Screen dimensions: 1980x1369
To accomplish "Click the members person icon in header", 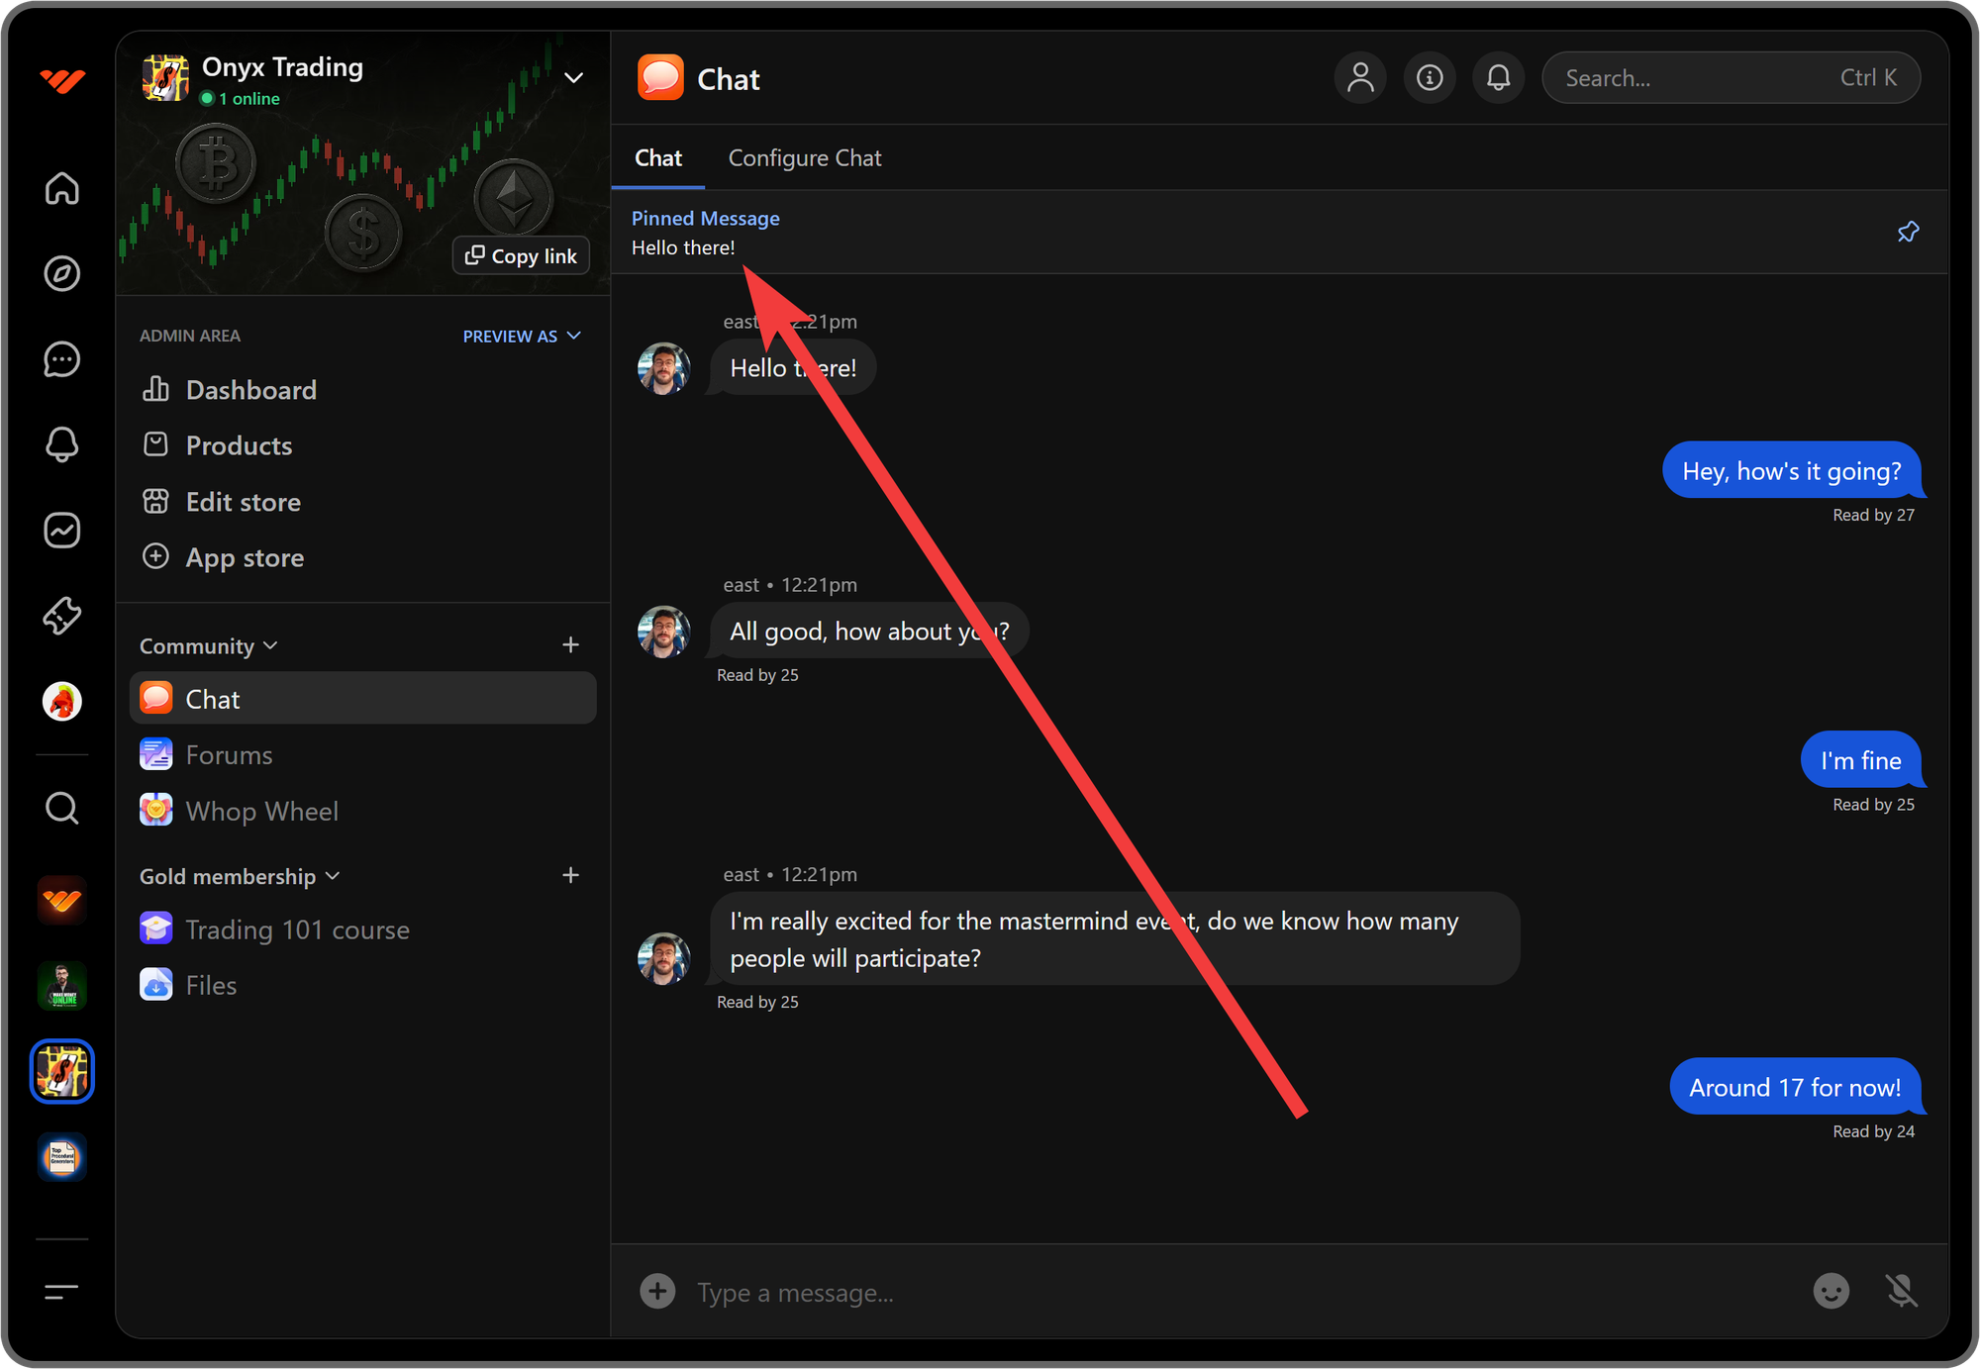I will pos(1360,78).
